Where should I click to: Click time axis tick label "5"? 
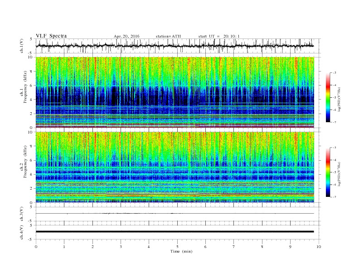click(x=177, y=247)
